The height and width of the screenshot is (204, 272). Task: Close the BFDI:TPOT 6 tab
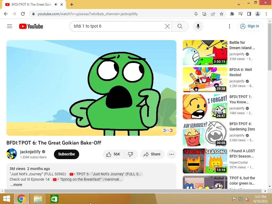pos(62,5)
